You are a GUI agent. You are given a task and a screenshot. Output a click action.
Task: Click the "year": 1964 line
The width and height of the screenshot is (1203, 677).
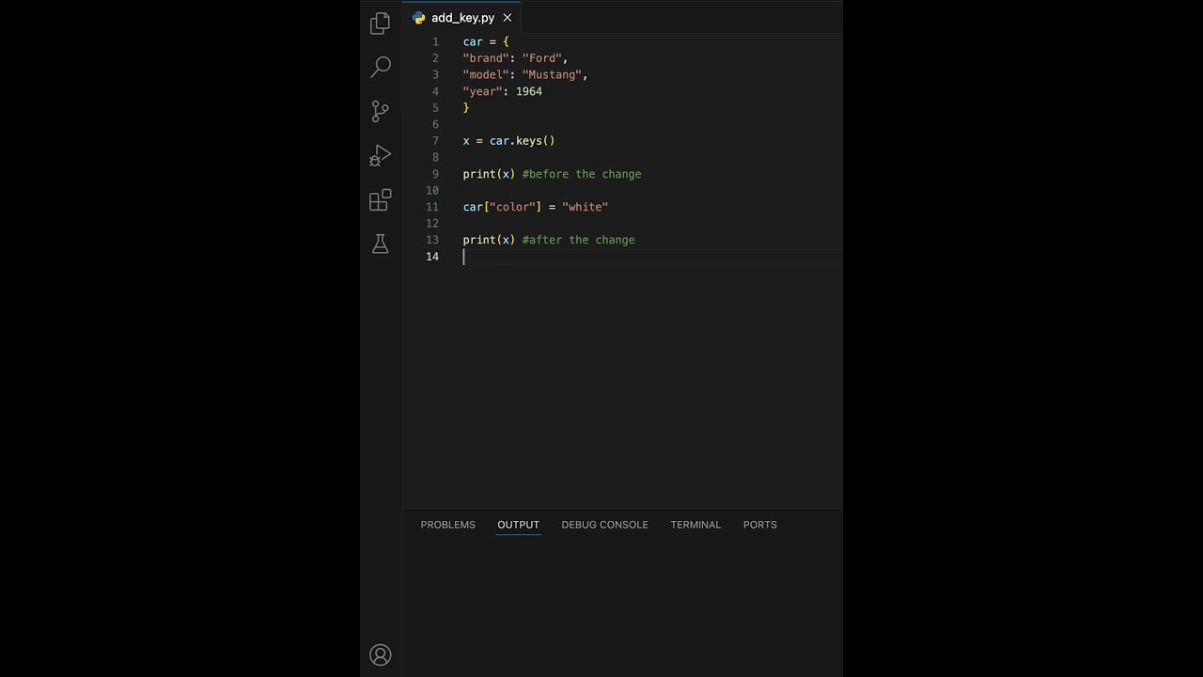[x=503, y=91]
